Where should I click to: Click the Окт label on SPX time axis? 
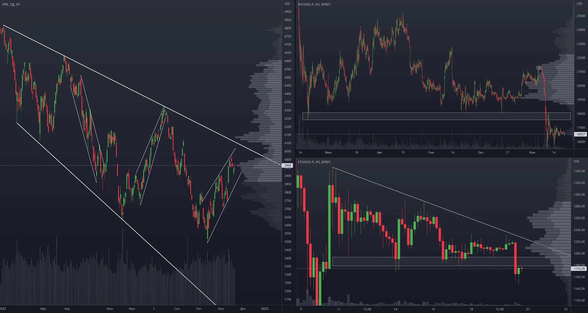point(199,309)
